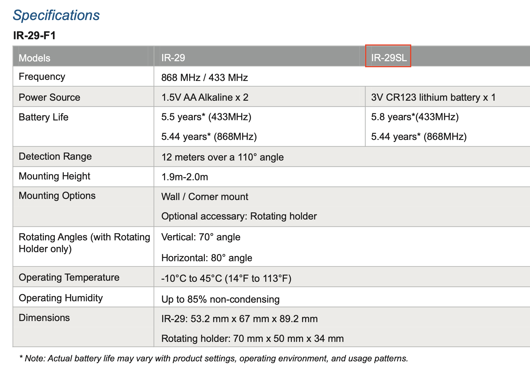Click the 'Detection Range' row label

[55, 156]
